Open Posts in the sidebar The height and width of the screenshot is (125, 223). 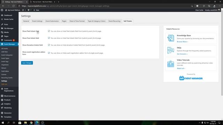click(x=6, y=25)
